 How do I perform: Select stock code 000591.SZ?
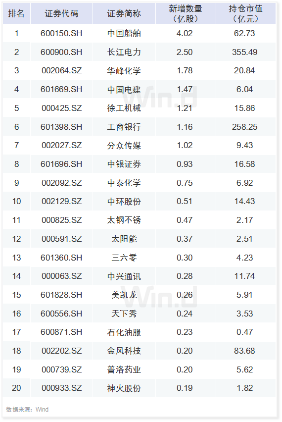point(61,239)
